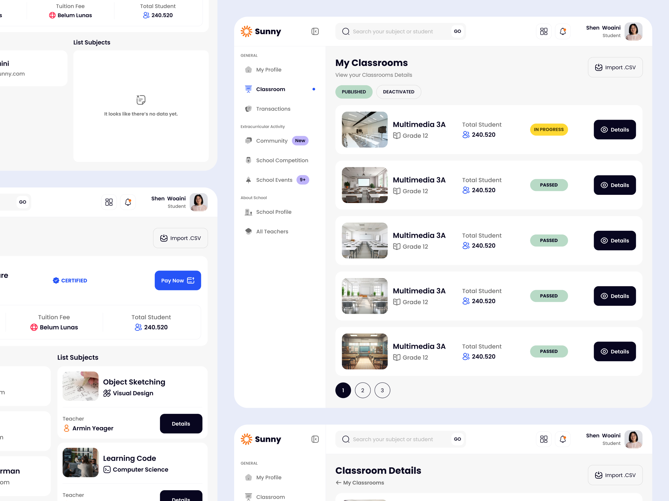Viewport: 669px width, 501px height.
Task: Click Import .CSV in My Classrooms page
Action: click(615, 67)
